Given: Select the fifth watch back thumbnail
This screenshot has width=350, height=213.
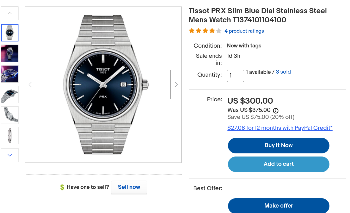Looking at the screenshot, I should [x=10, y=115].
